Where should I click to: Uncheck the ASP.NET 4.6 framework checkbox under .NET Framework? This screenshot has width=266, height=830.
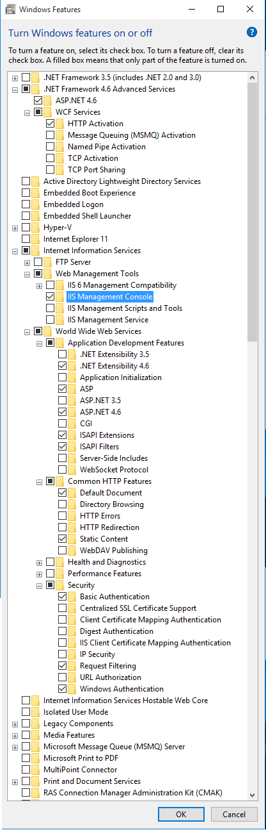[38, 101]
